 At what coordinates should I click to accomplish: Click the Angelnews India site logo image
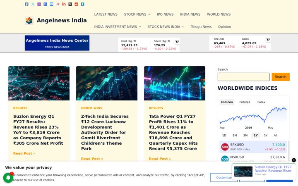pyautogui.click(x=29, y=21)
